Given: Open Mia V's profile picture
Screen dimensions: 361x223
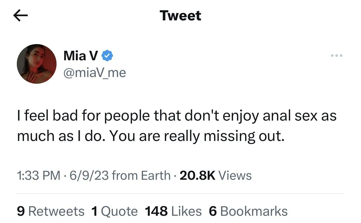Looking at the screenshot, I should coord(37,64).
